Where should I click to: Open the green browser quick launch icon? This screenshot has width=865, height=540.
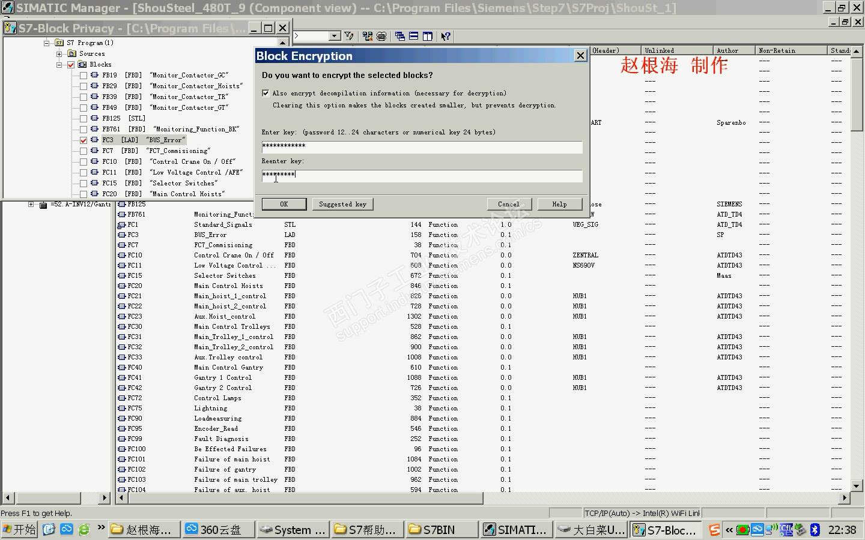[84, 529]
